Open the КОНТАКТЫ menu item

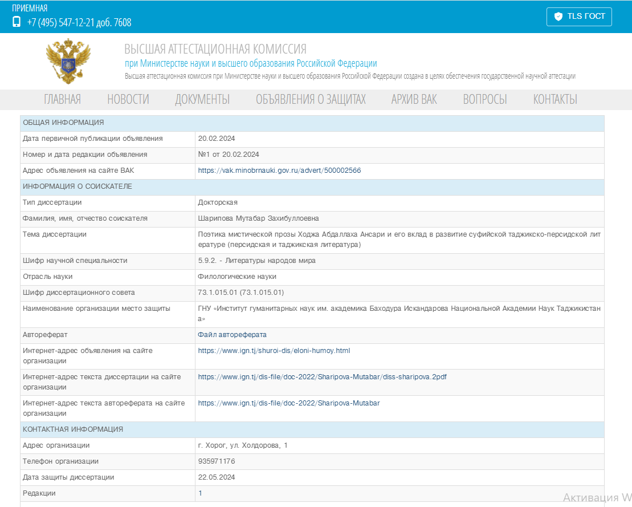click(x=555, y=99)
